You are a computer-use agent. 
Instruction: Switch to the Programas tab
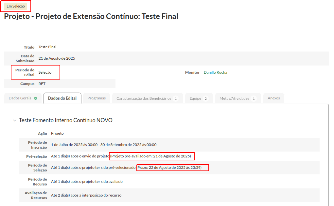[x=97, y=98]
